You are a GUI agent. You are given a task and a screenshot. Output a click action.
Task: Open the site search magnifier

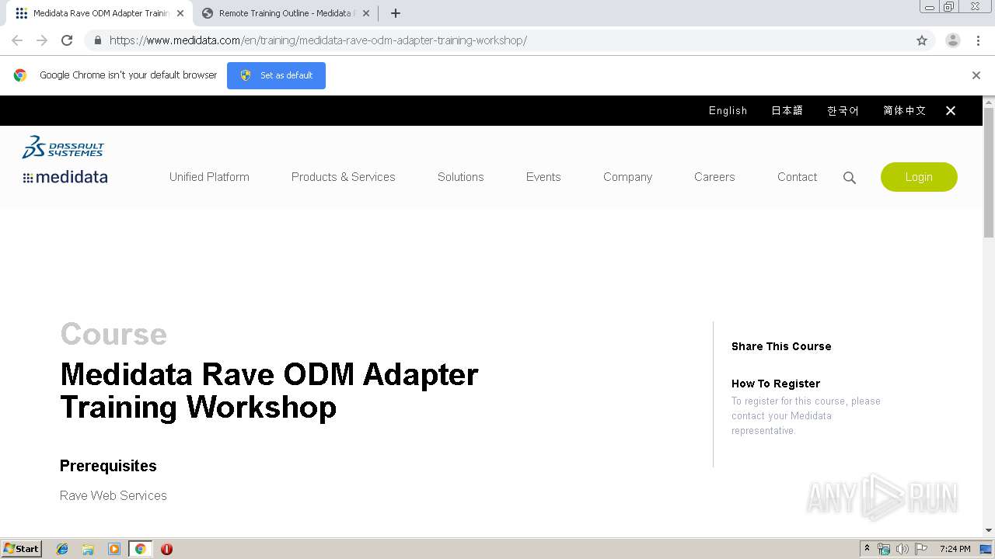coord(850,178)
